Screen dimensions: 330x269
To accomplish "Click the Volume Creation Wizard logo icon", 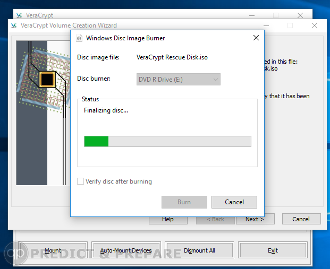I will point(14,25).
